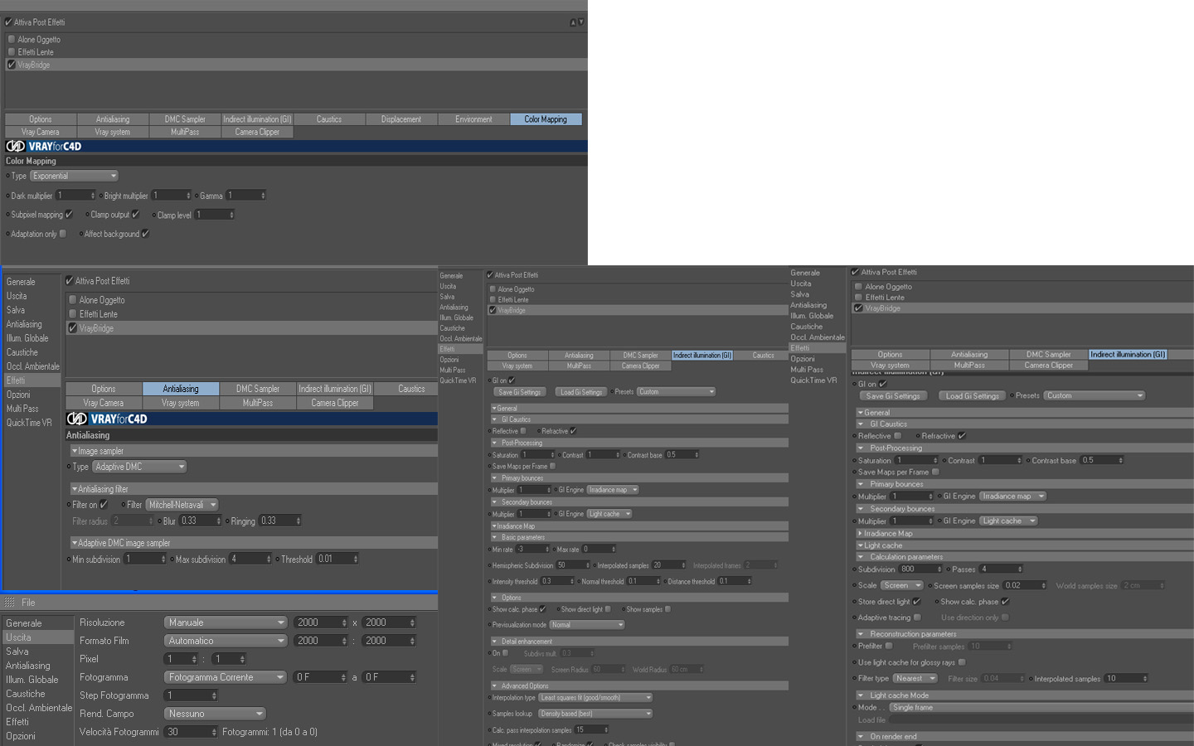Disable the Affect background checkbox

(x=145, y=234)
